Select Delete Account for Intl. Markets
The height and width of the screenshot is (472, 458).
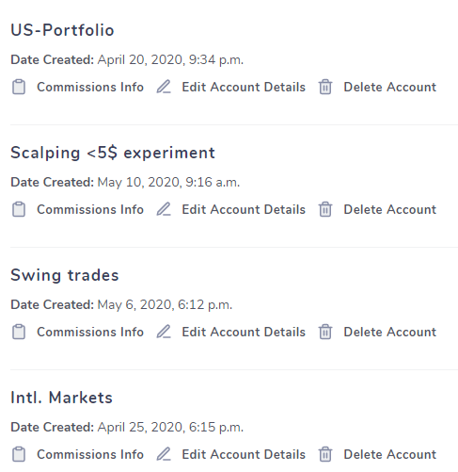pyautogui.click(x=390, y=454)
